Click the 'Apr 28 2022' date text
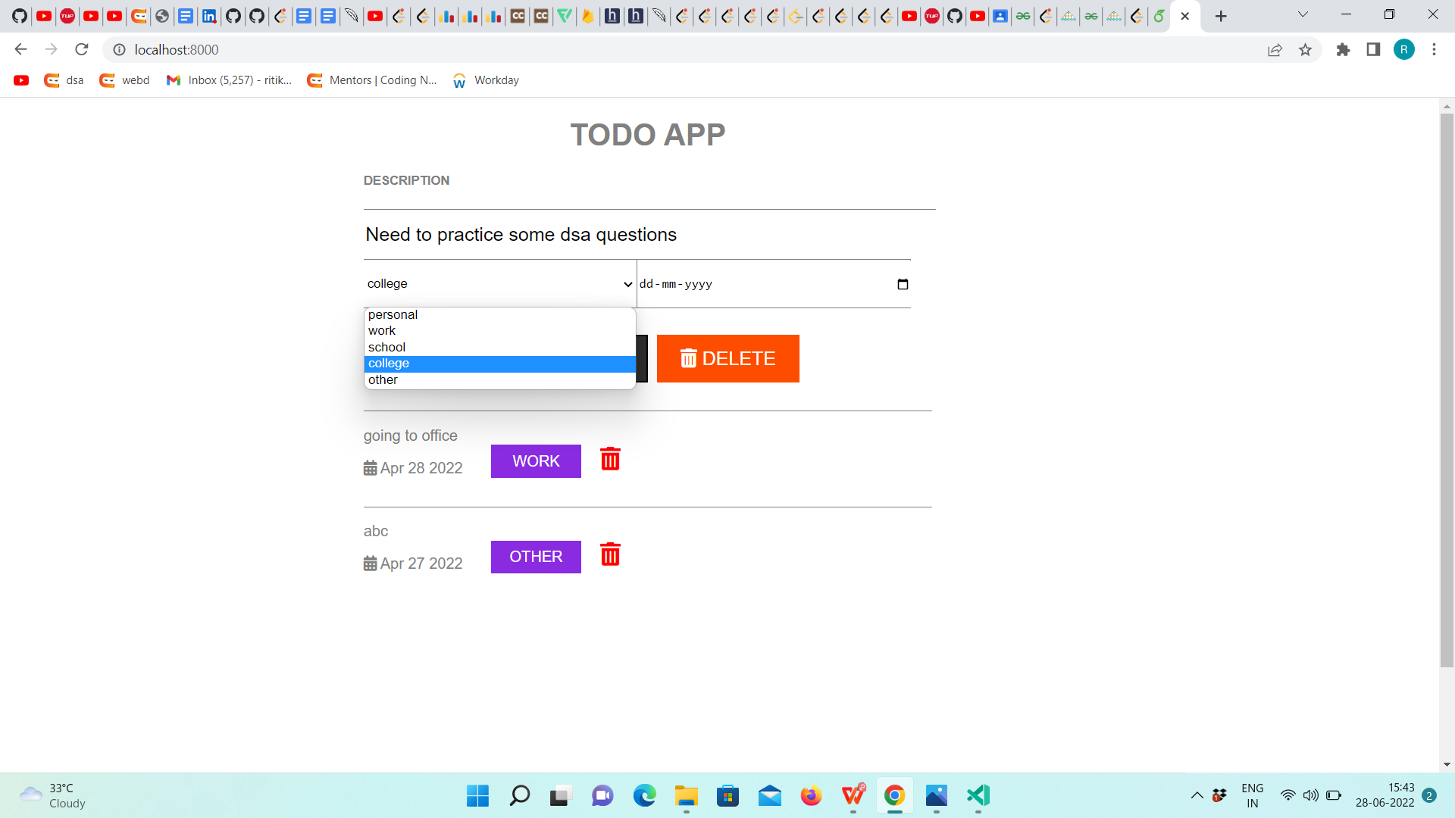The height and width of the screenshot is (818, 1455). pos(421,468)
